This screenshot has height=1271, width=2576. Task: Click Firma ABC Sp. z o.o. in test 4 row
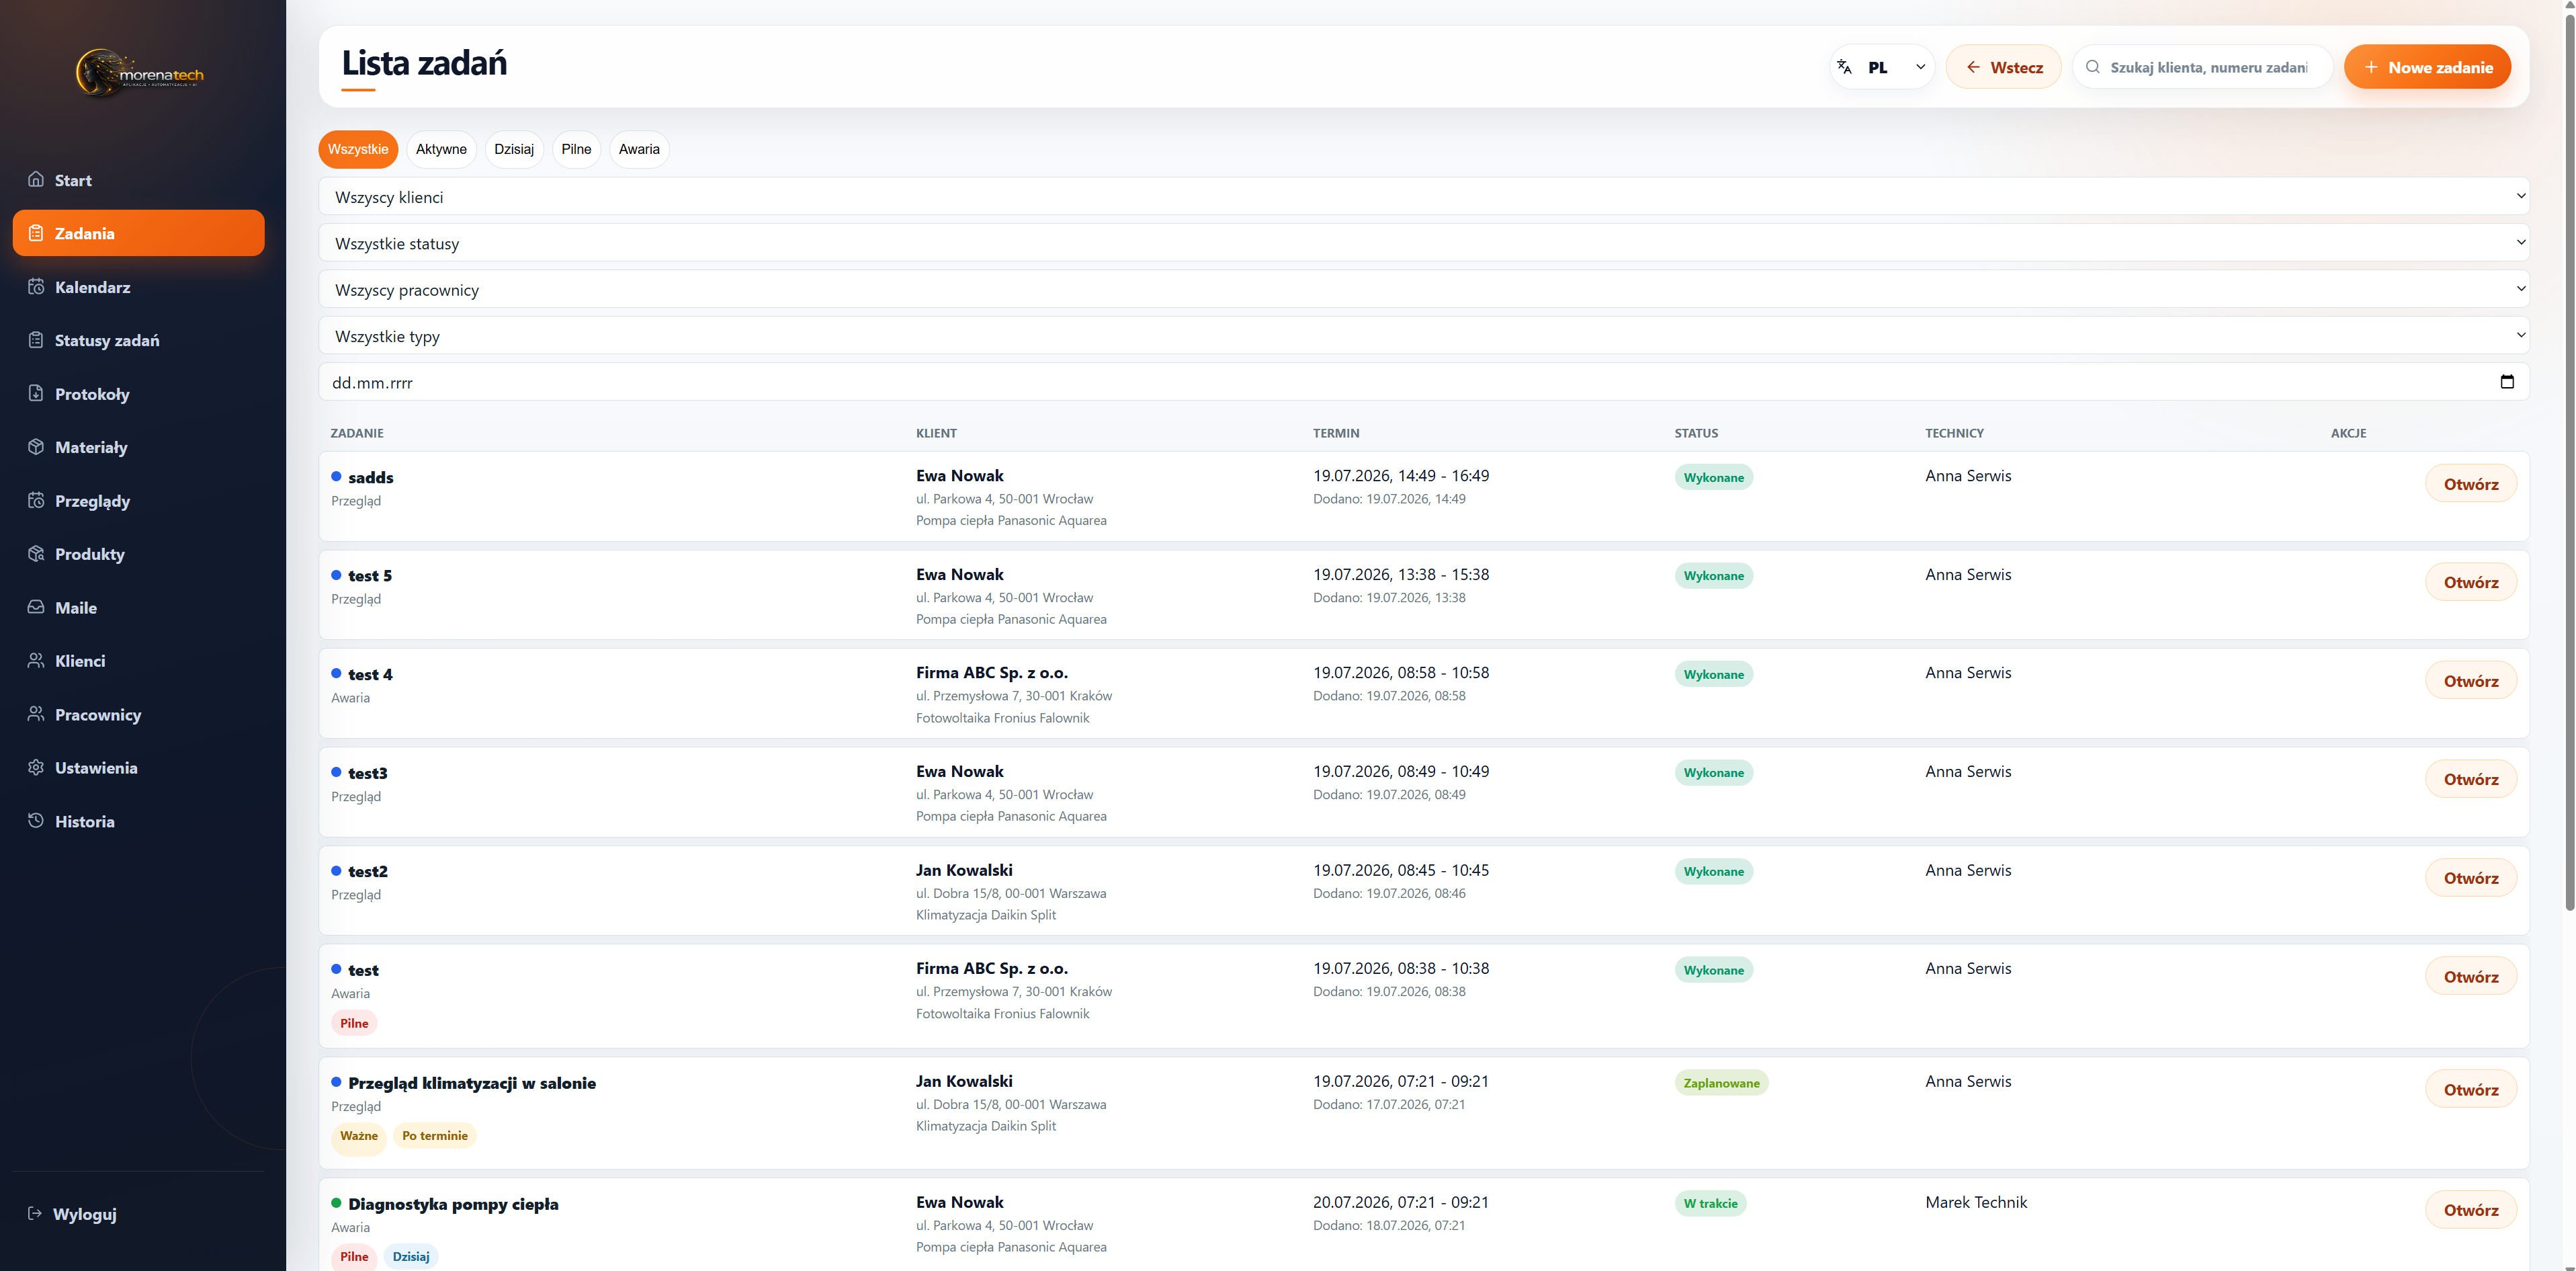click(x=992, y=673)
